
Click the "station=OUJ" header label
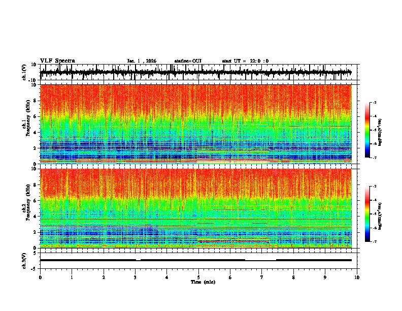pyautogui.click(x=188, y=61)
